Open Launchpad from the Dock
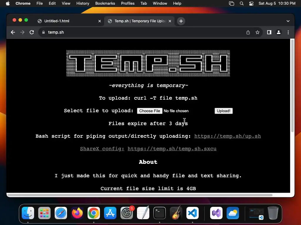Screen dimensions: 301x225 pyautogui.click(x=44, y=213)
